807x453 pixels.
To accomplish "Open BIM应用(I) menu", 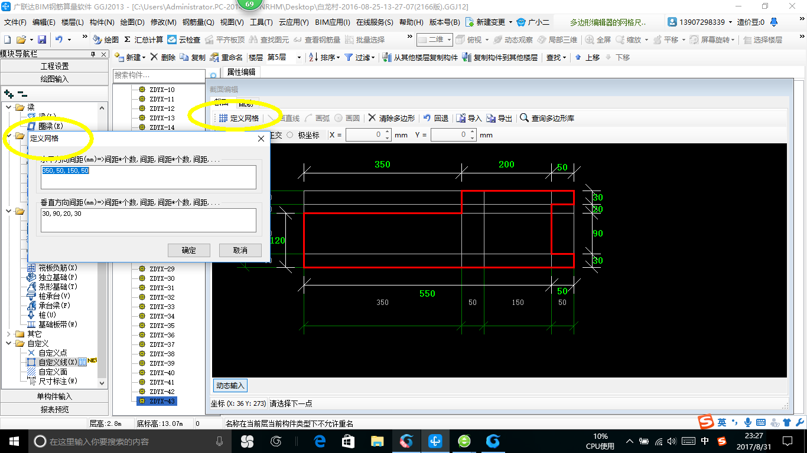I will pyautogui.click(x=333, y=22).
